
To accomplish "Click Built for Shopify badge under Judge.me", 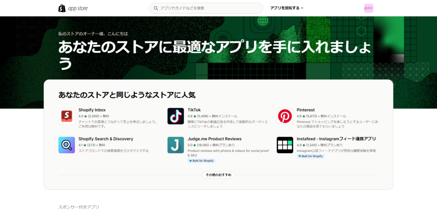I will 201,161.
